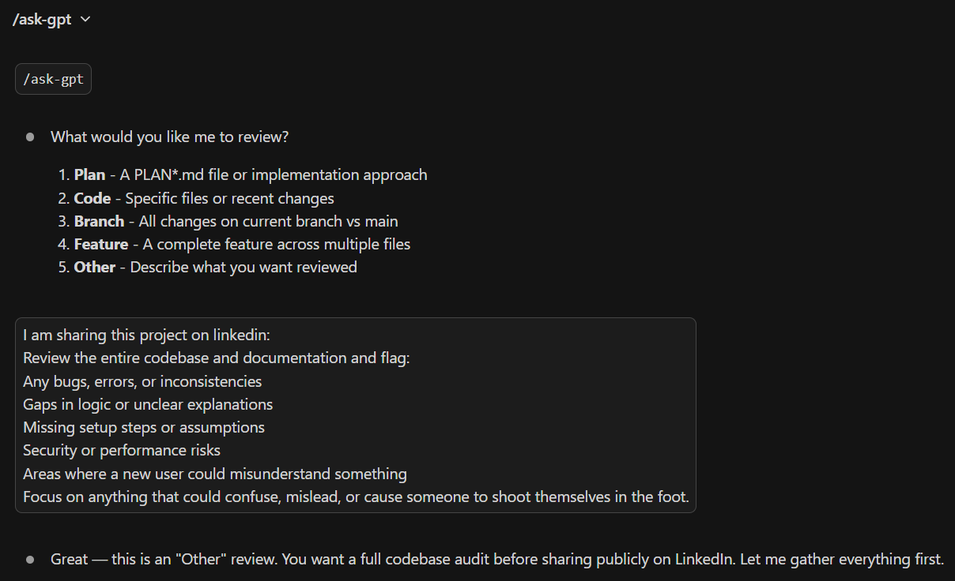The image size is (955, 581).
Task: Click the /ask-gpt conversation title
Action: click(x=43, y=19)
